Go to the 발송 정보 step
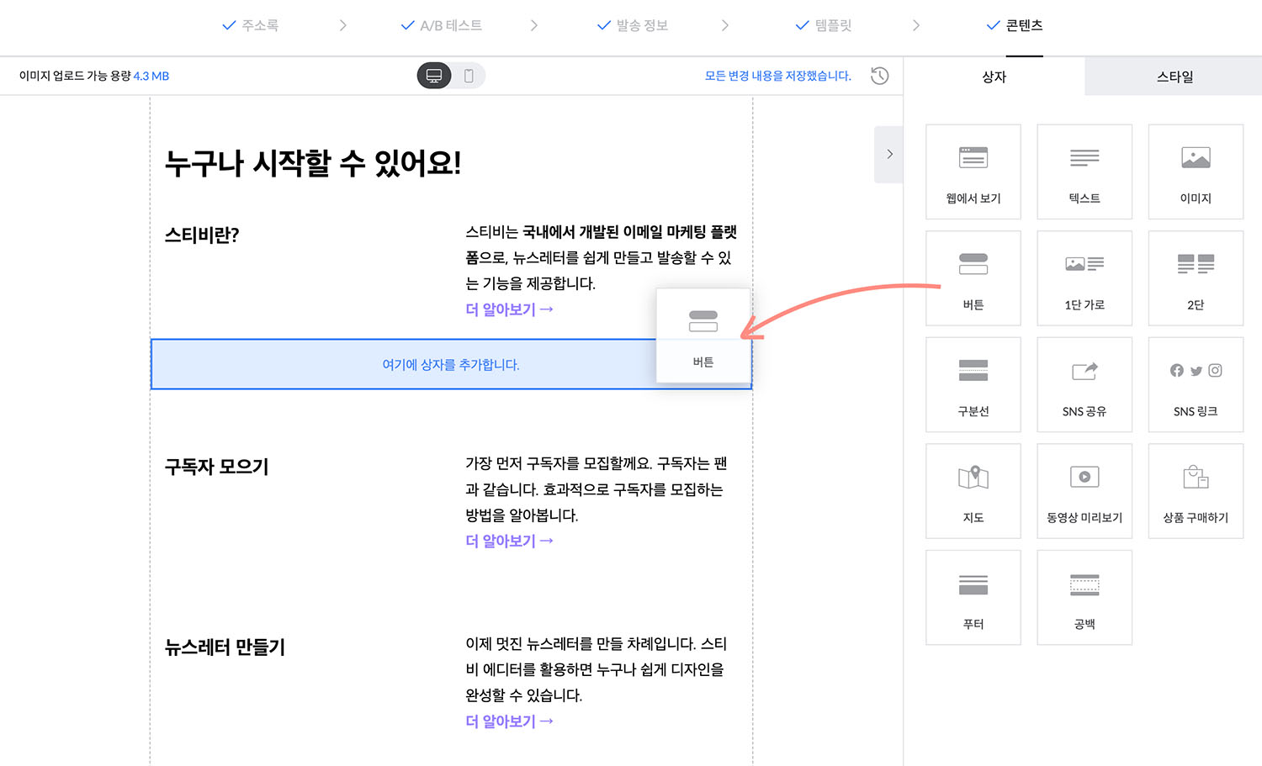 [633, 25]
